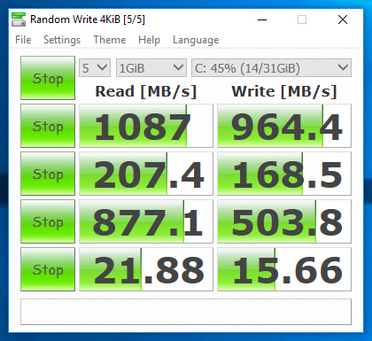The width and height of the screenshot is (372, 341).
Task: Open the Theme menu
Action: point(110,40)
